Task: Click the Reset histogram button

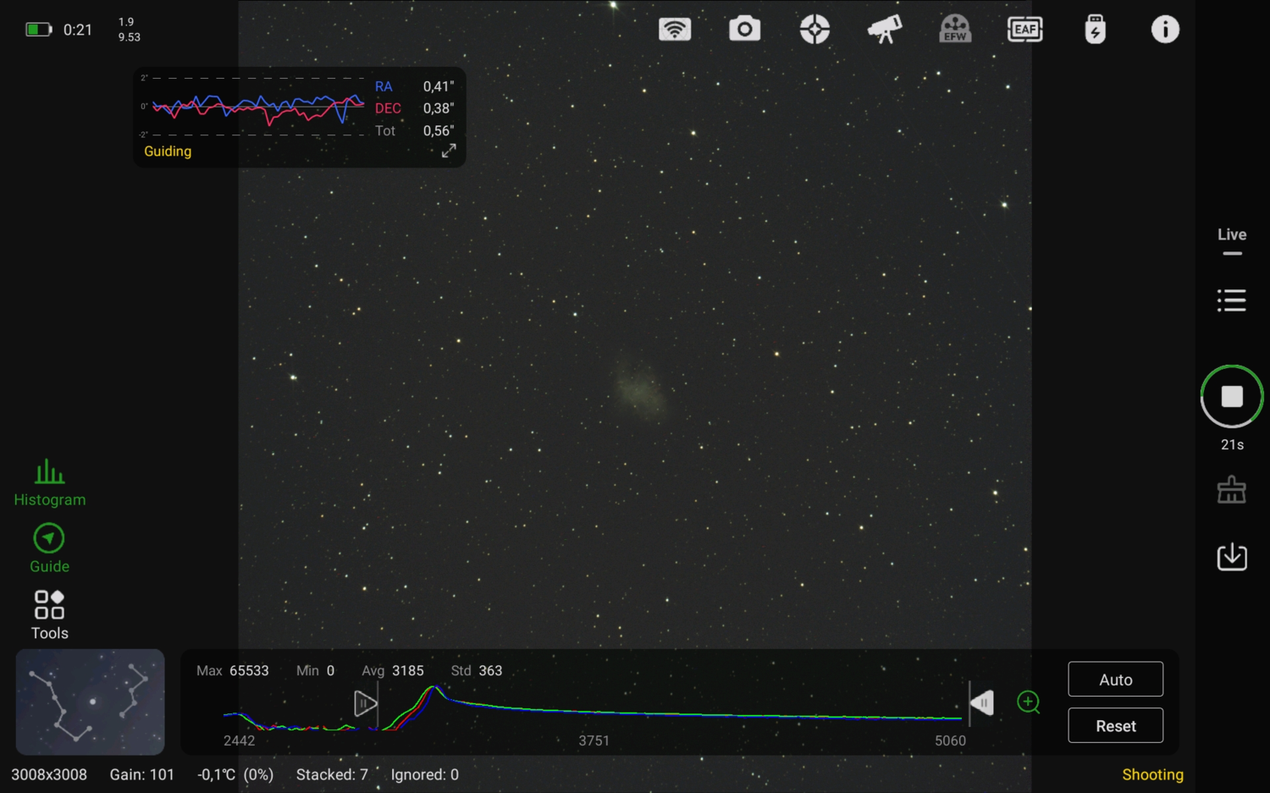Action: [1116, 726]
